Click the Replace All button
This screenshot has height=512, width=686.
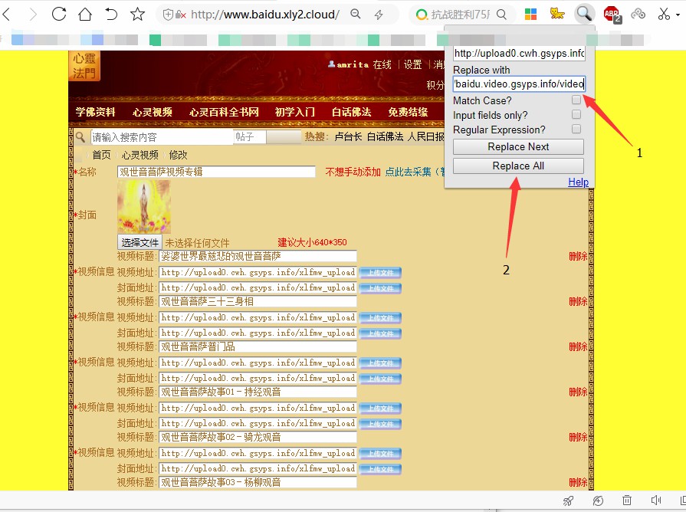518,166
